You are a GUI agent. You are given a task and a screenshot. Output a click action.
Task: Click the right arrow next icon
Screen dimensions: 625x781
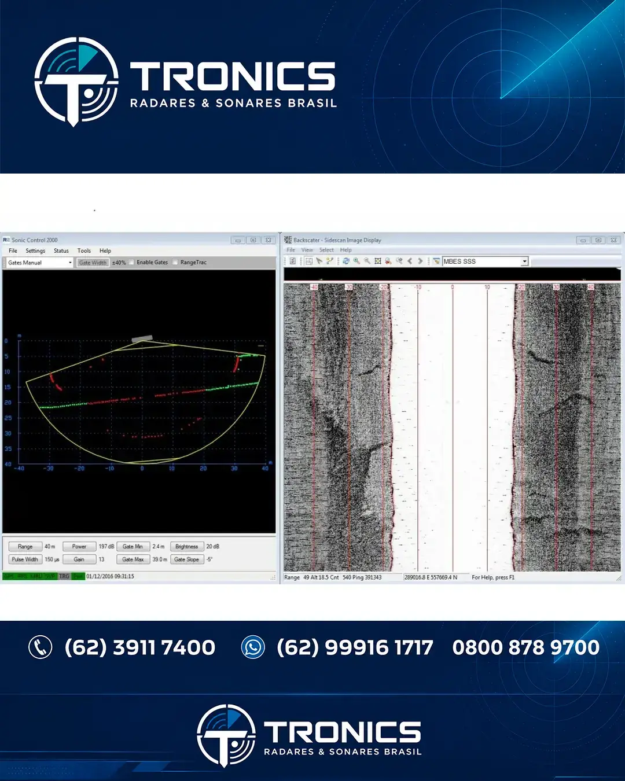pos(420,261)
